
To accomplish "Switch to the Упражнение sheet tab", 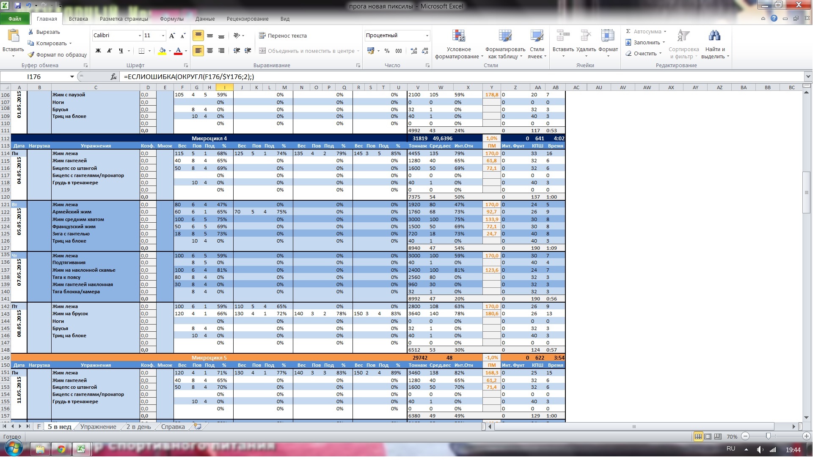I will click(x=98, y=427).
